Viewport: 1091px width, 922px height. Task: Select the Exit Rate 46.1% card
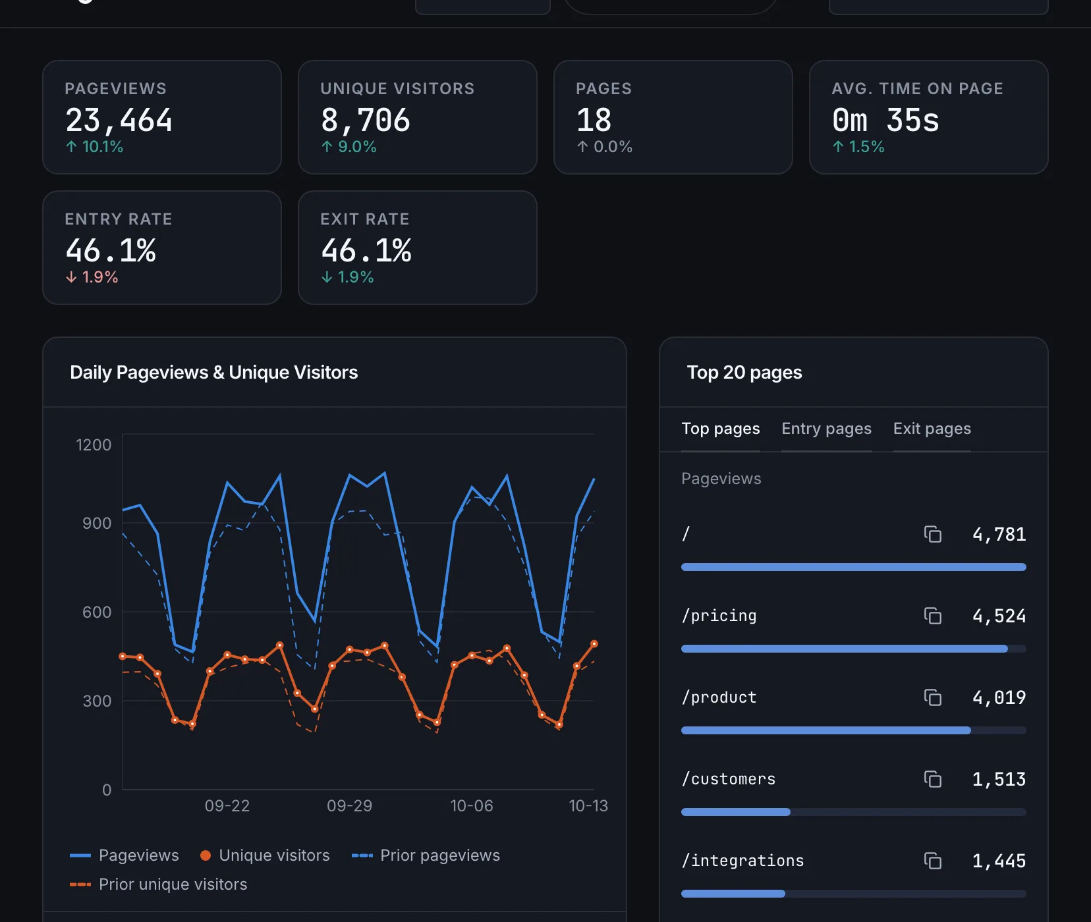(418, 248)
